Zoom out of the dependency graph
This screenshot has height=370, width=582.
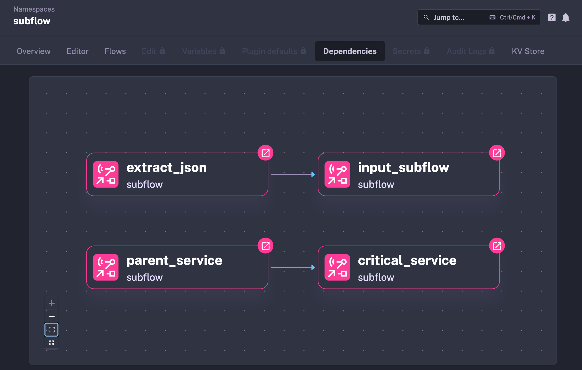pos(51,316)
